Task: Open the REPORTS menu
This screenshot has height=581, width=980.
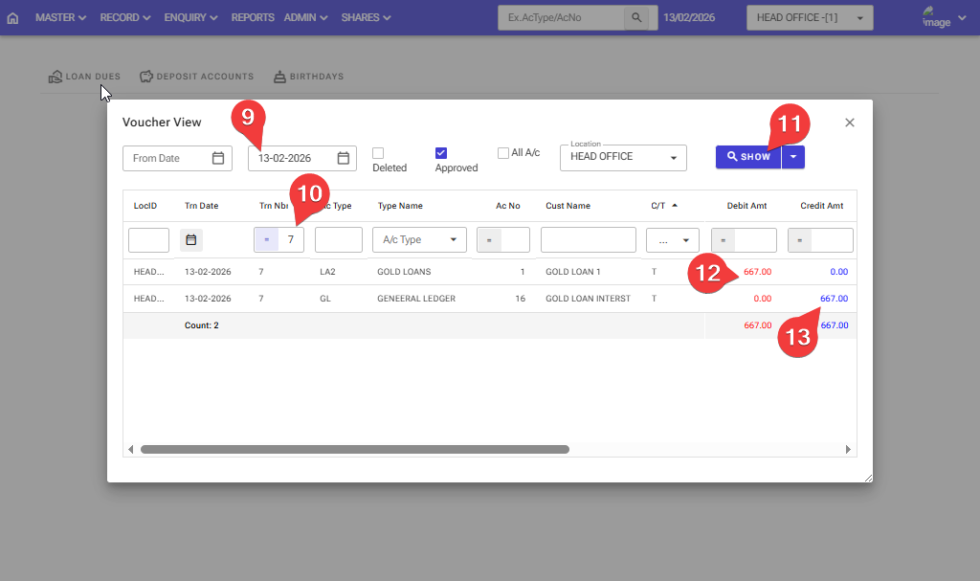Action: click(x=253, y=18)
